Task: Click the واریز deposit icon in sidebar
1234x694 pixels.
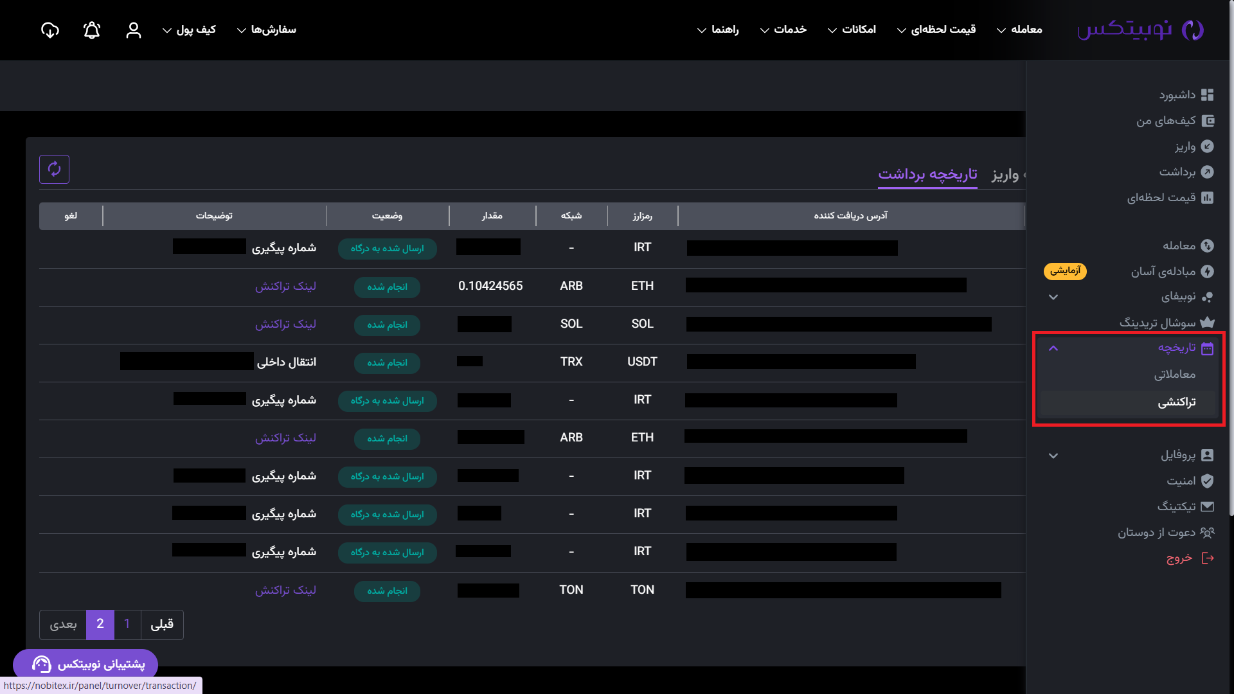Action: coord(1208,146)
